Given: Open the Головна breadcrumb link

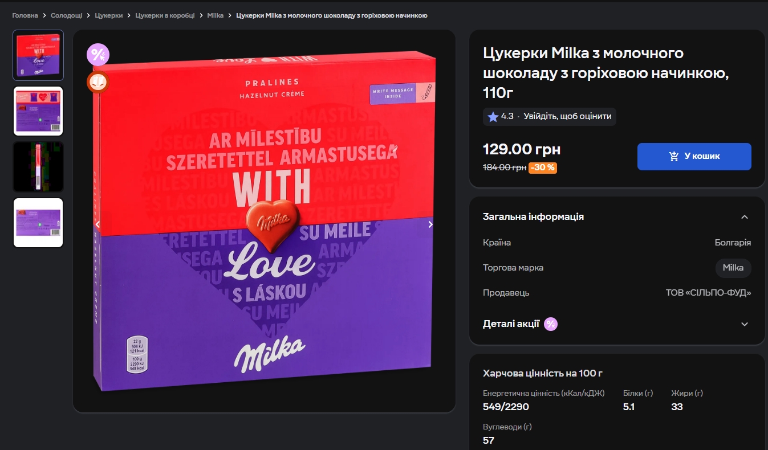Looking at the screenshot, I should 25,15.
